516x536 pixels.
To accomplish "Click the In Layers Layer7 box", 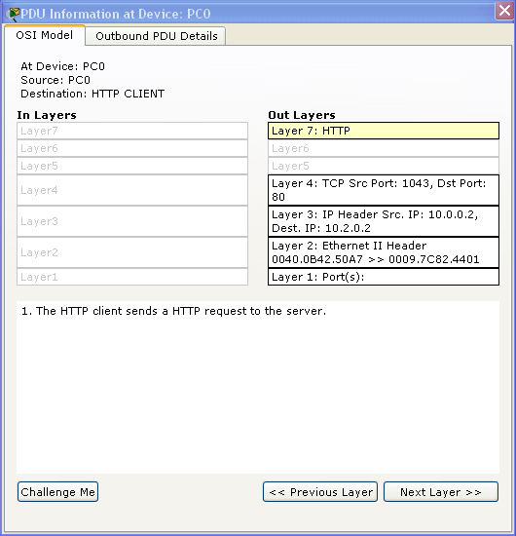I will click(132, 131).
